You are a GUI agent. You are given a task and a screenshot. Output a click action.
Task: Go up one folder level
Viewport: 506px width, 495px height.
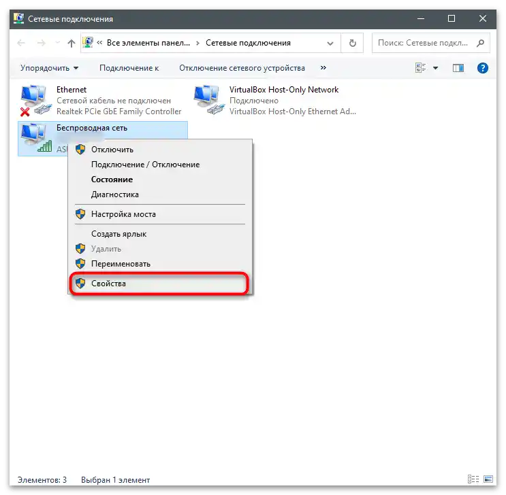(x=72, y=43)
